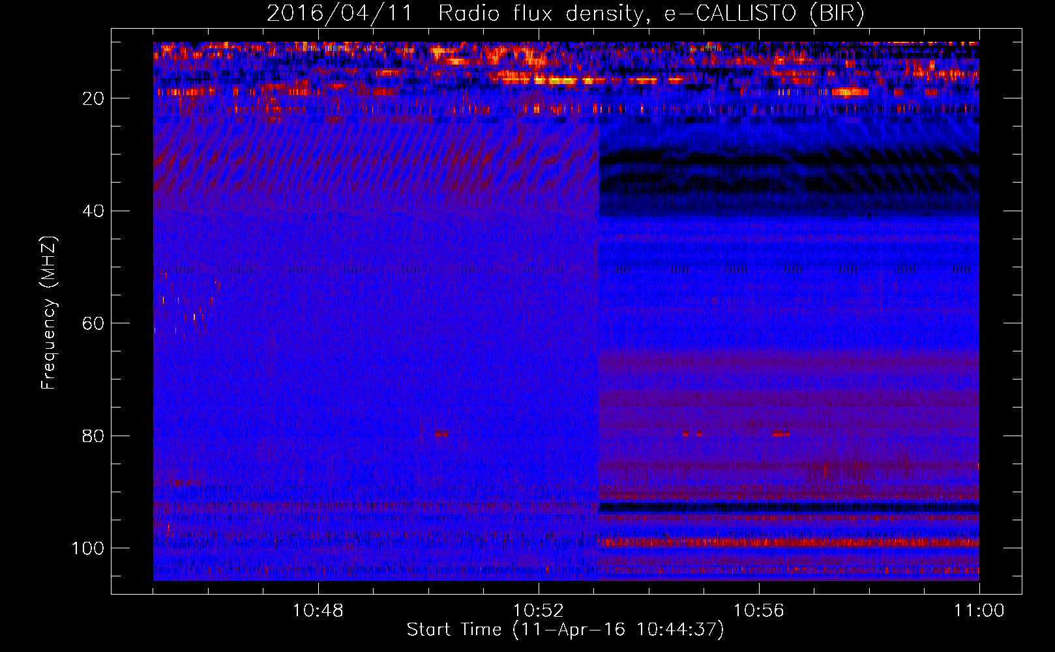This screenshot has width=1055, height=652.
Task: Click the 80 MHz frequency tick label
Action: click(x=94, y=436)
